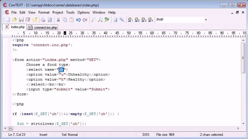The height and width of the screenshot is (139, 248).
Task: Click the </select><br><br> line
Action: coord(46,84)
